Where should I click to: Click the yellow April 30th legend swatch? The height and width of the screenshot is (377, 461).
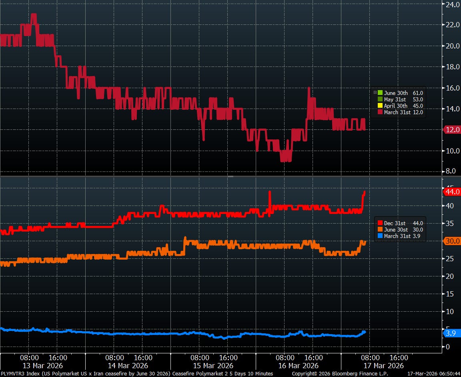[380, 106]
